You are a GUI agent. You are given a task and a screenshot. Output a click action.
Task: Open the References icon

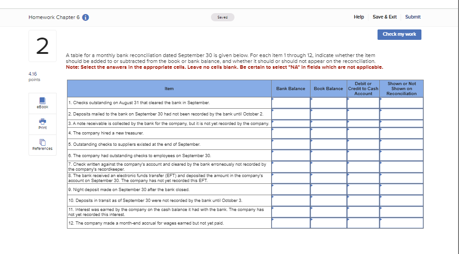[x=43, y=145]
